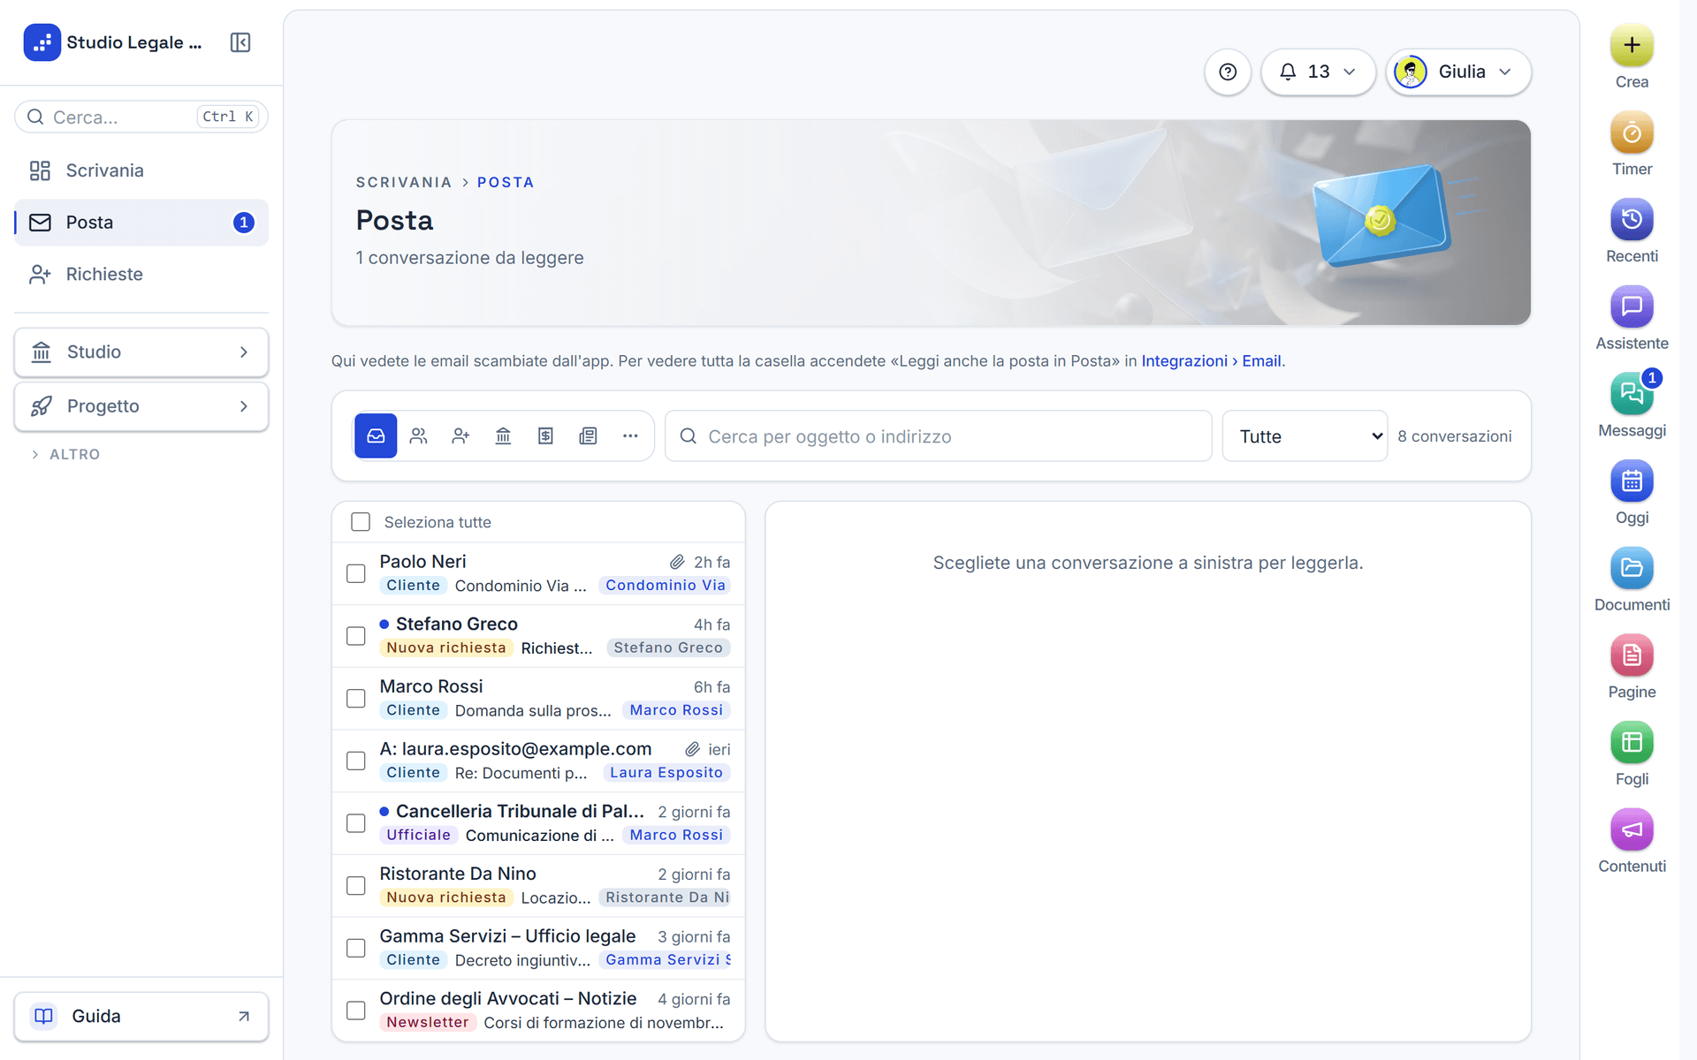Filter mail by people icon
Viewport: 1697px width, 1060px height.
[418, 435]
